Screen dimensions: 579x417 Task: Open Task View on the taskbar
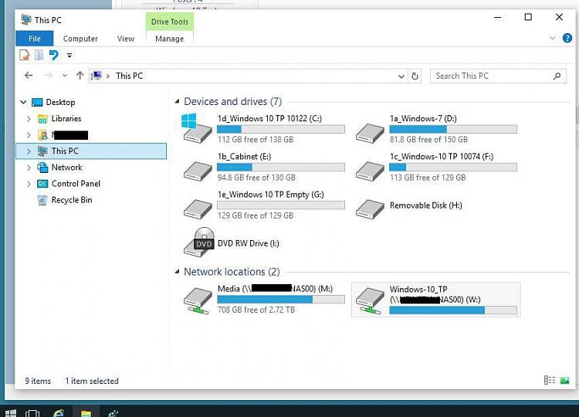(x=32, y=412)
